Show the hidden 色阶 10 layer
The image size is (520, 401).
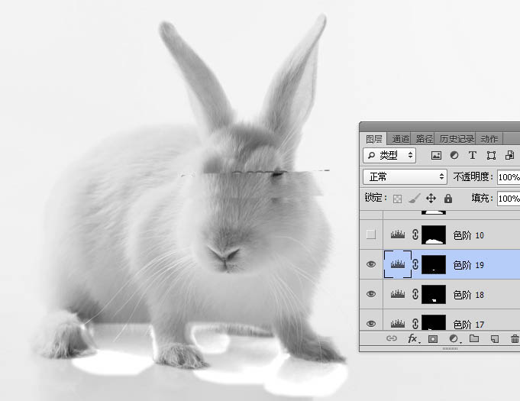[x=371, y=234]
